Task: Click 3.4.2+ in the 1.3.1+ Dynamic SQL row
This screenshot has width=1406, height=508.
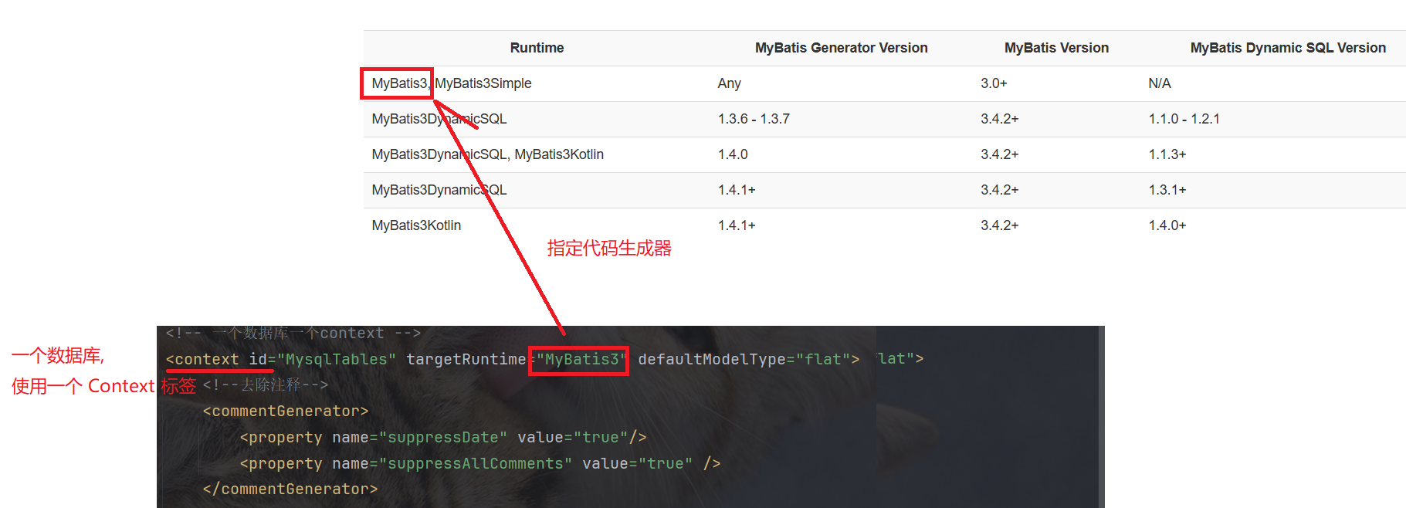Action: tap(1000, 190)
